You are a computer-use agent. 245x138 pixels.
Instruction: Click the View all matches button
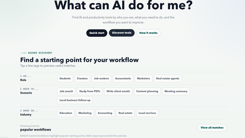tap(212, 128)
